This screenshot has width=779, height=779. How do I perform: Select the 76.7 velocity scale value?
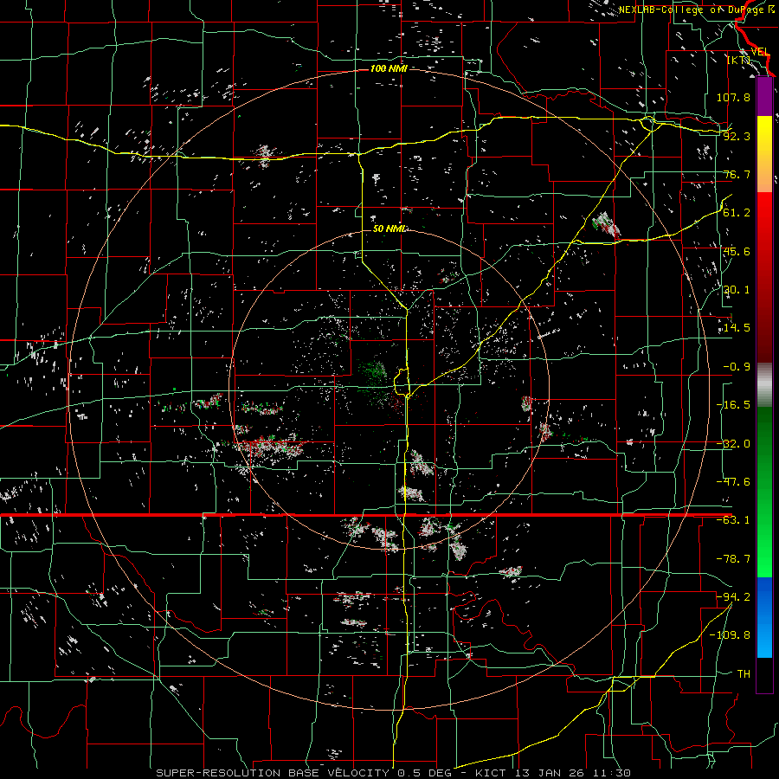click(737, 174)
